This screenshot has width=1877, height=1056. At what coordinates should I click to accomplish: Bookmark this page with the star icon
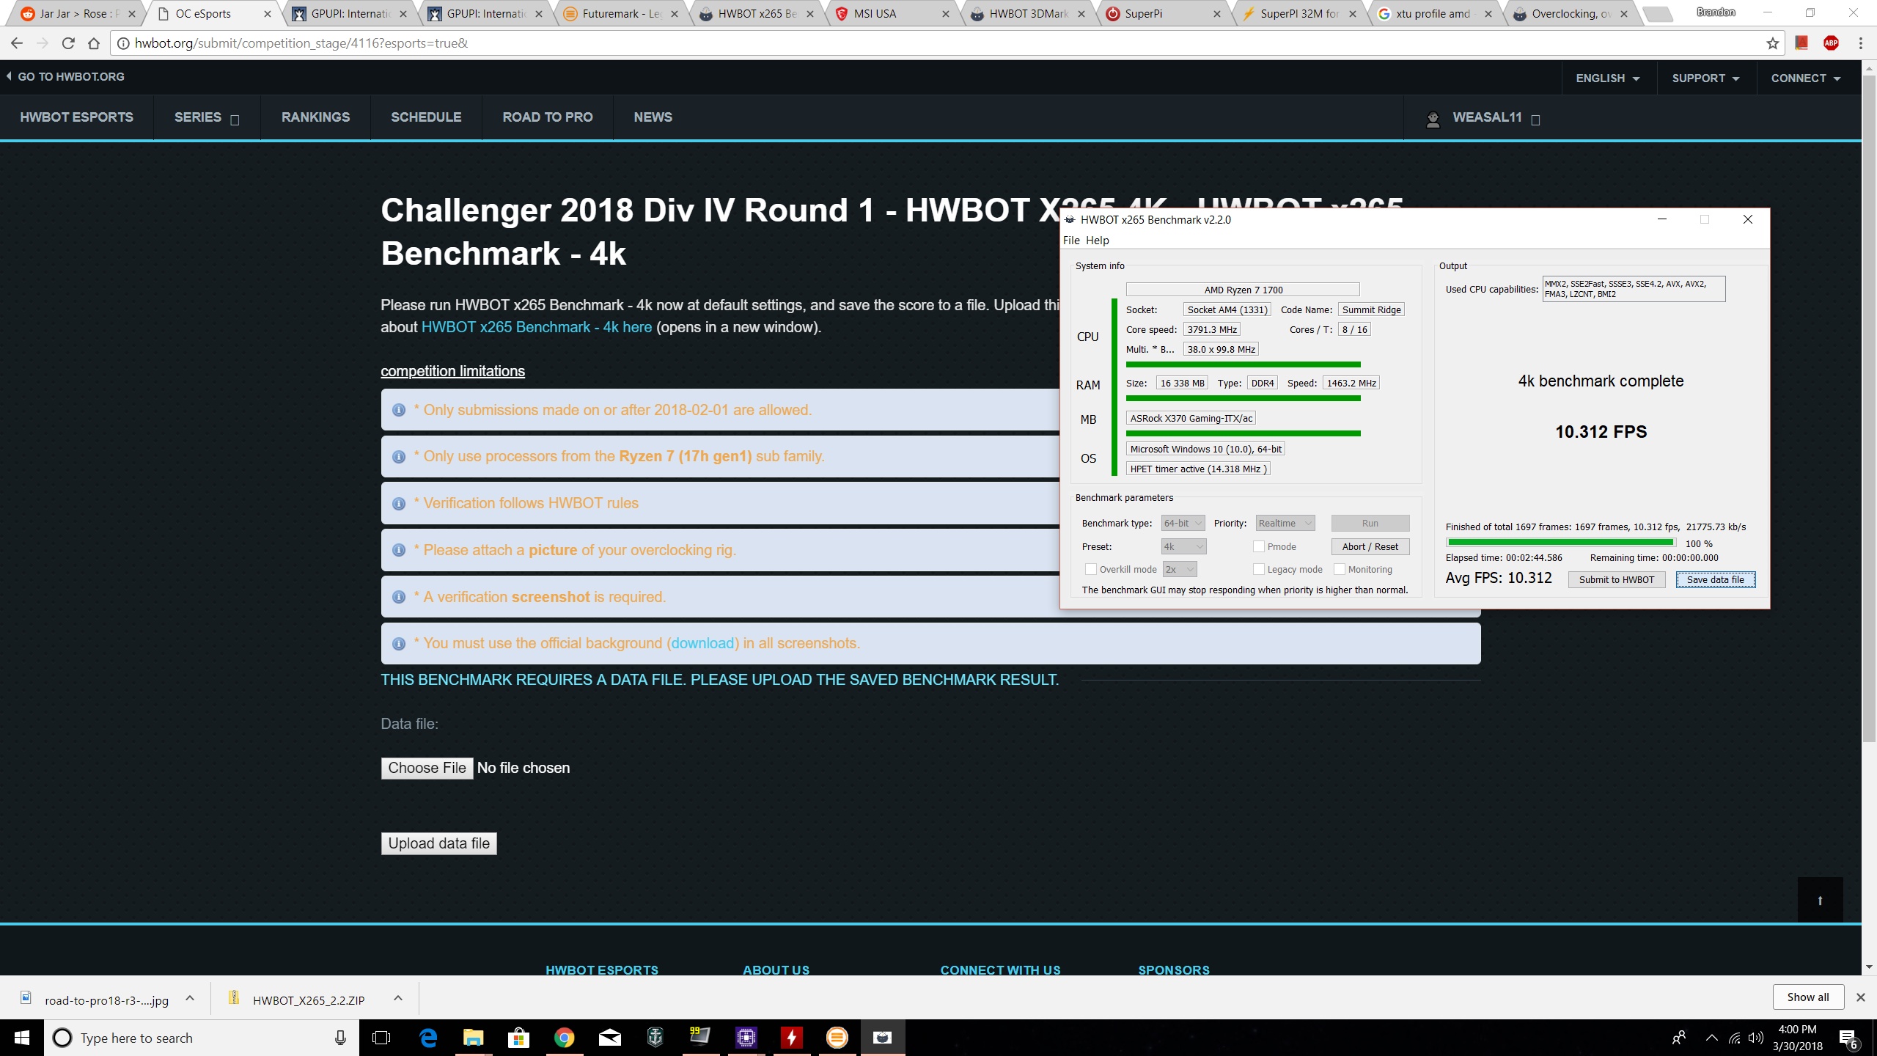click(x=1772, y=43)
